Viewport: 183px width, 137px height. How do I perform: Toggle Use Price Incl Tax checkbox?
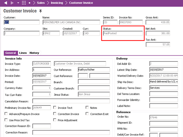pos(6,120)
